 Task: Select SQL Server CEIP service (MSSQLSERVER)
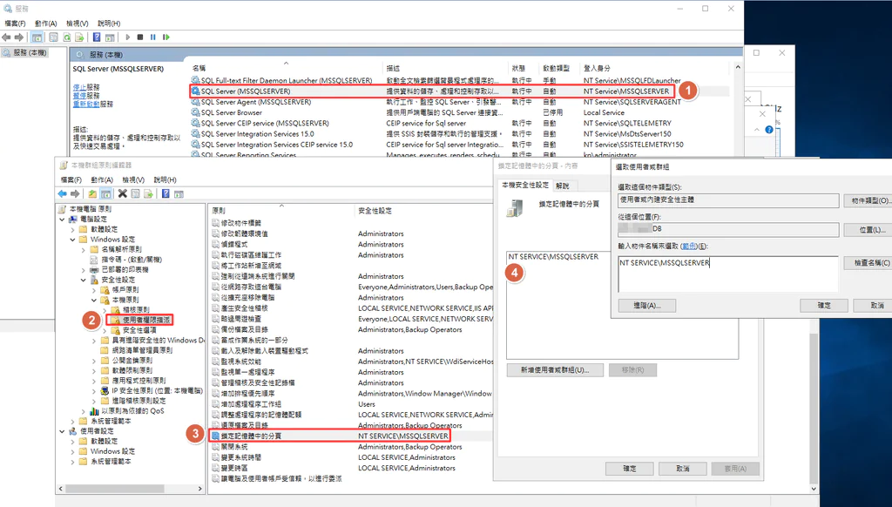pos(265,123)
